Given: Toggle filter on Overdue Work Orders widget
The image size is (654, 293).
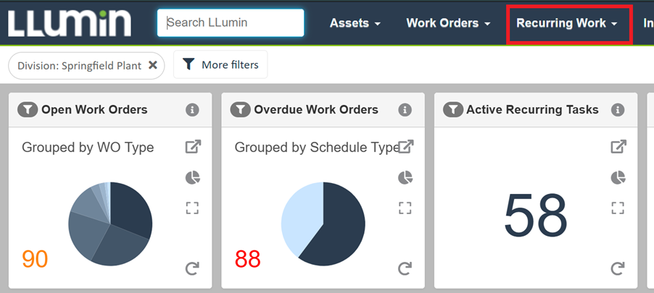Looking at the screenshot, I should (x=240, y=110).
